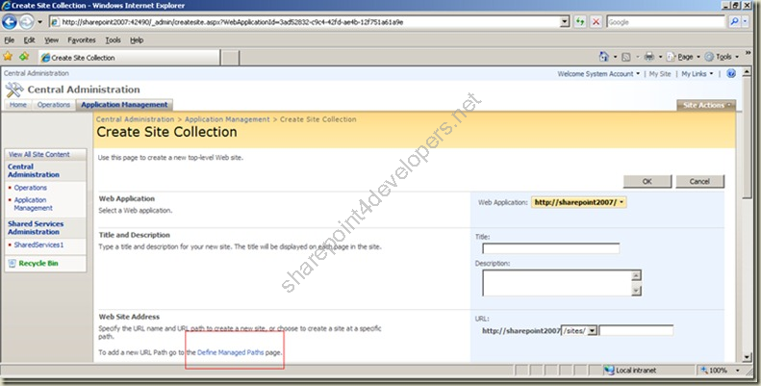Click the browser Back arrow button
The height and width of the screenshot is (386, 761).
point(10,22)
